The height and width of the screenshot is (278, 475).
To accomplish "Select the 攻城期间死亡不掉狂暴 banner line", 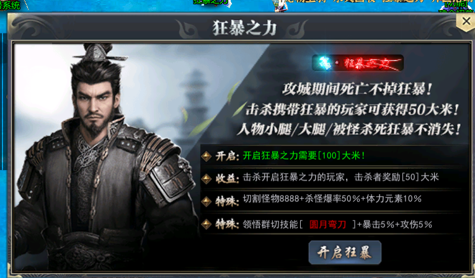I will coord(357,89).
